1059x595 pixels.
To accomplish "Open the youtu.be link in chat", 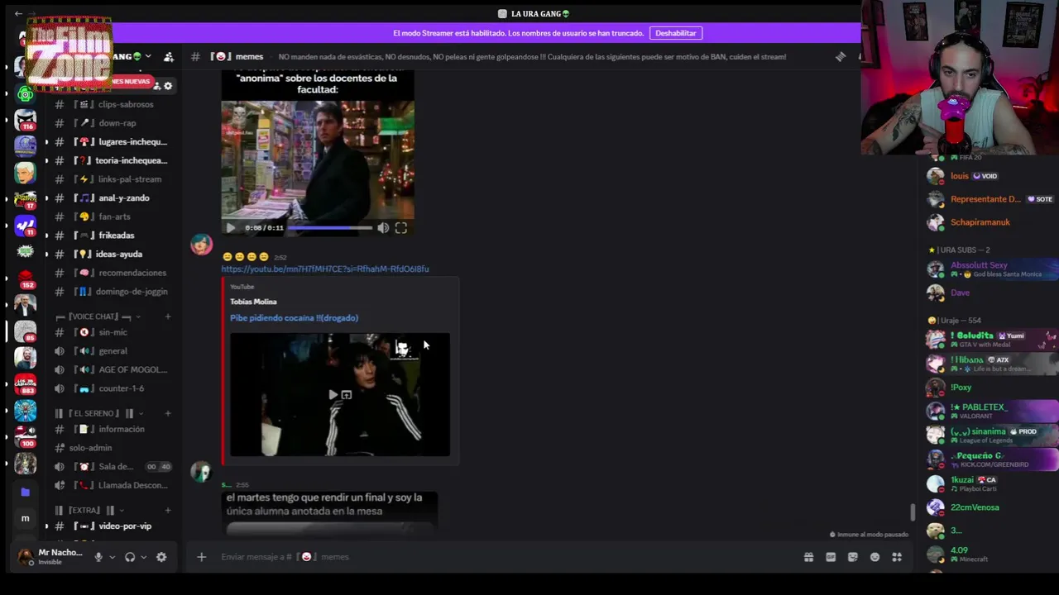I will tap(325, 269).
